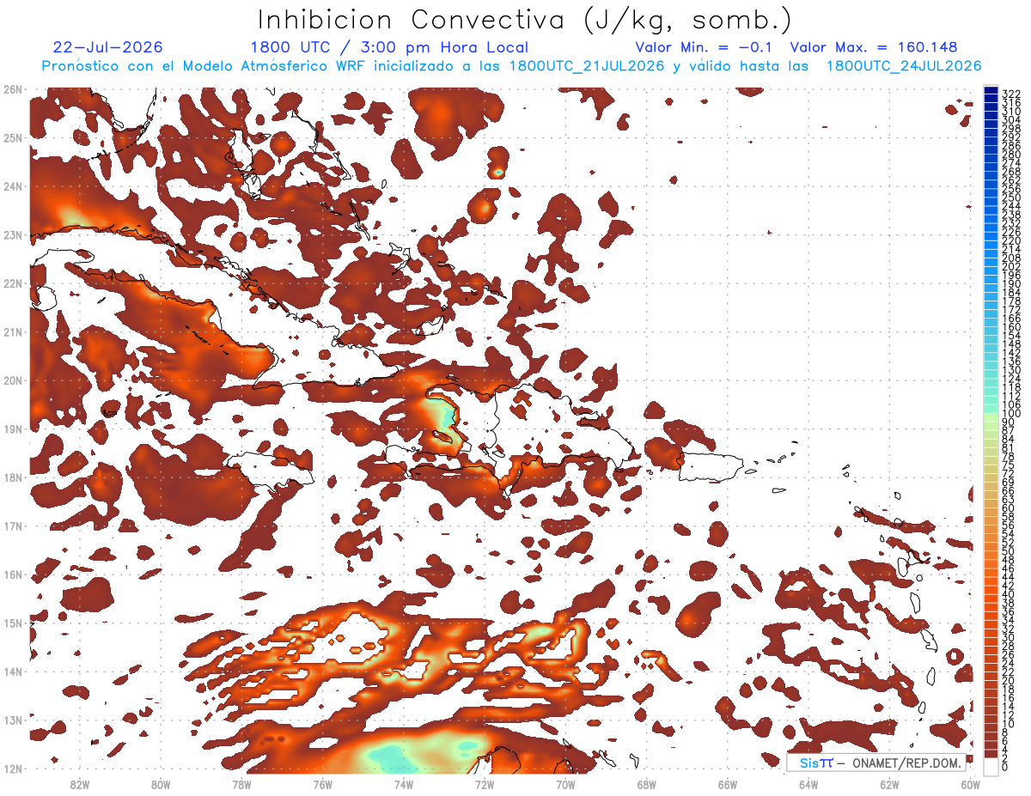Click the 23N latitude label
Image resolution: width=1031 pixels, height=796 pixels.
tap(13, 234)
